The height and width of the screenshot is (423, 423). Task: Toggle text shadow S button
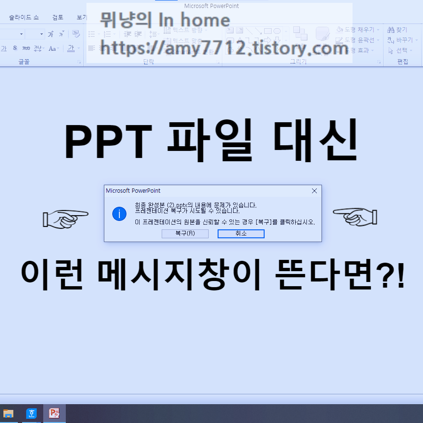click(x=15, y=48)
